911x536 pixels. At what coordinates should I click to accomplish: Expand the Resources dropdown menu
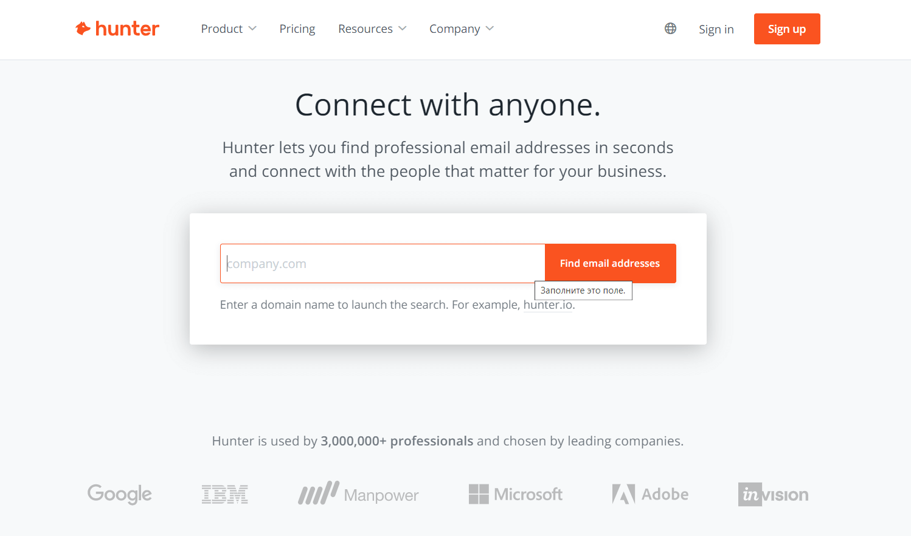point(372,29)
